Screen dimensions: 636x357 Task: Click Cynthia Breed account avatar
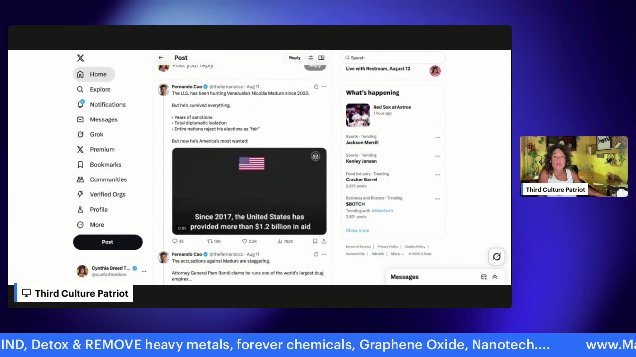(82, 271)
